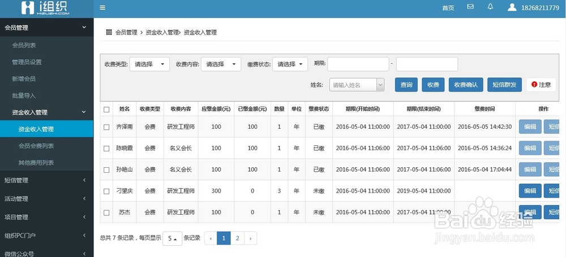The width and height of the screenshot is (566, 257).
Task: Expand the 组织PC门户 sidebar section
Action: click(x=46, y=236)
